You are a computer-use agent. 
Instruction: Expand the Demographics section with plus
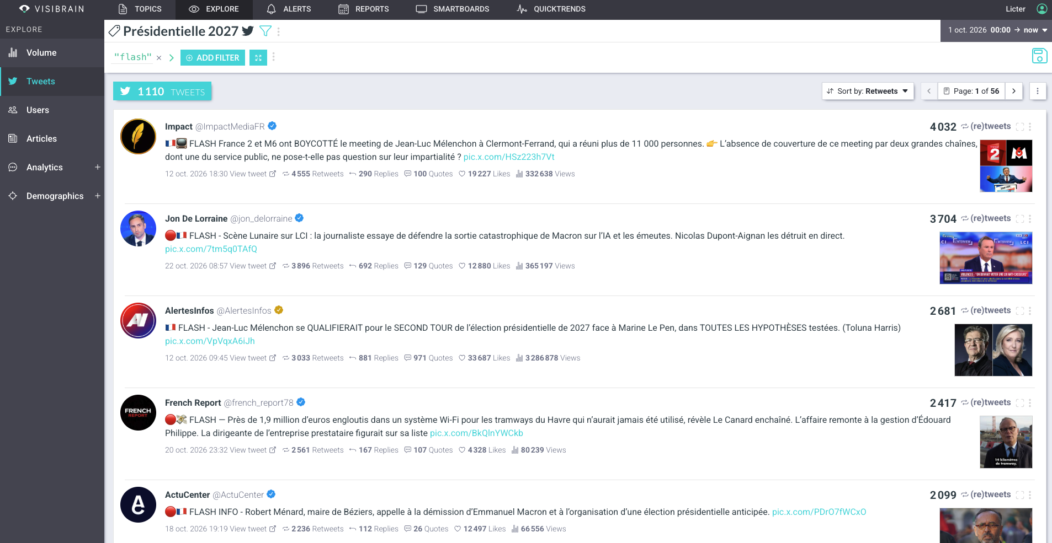point(98,196)
